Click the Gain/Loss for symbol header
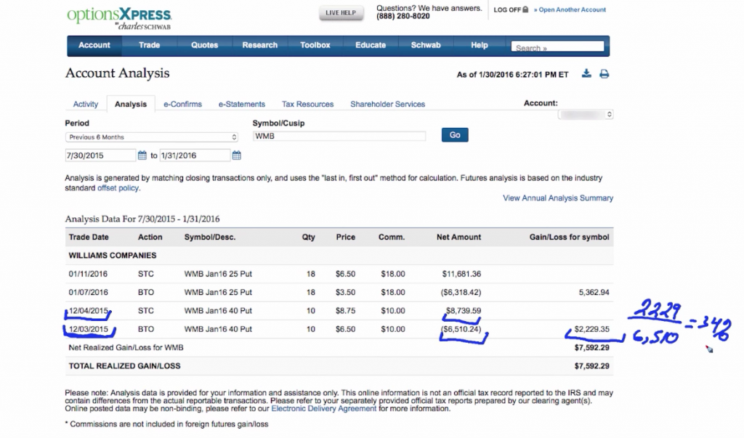This screenshot has width=744, height=438. 570,237
